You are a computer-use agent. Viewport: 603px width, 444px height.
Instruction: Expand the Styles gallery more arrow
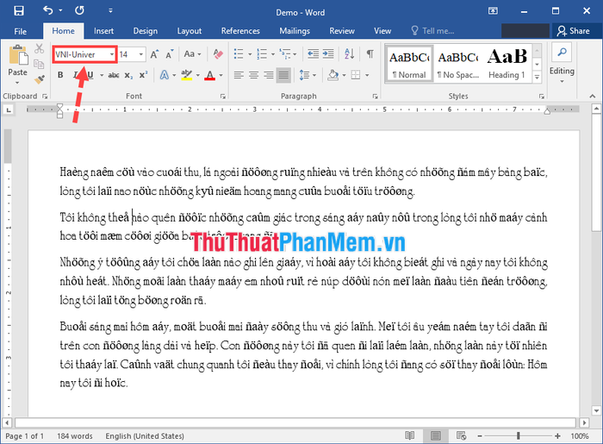click(538, 75)
